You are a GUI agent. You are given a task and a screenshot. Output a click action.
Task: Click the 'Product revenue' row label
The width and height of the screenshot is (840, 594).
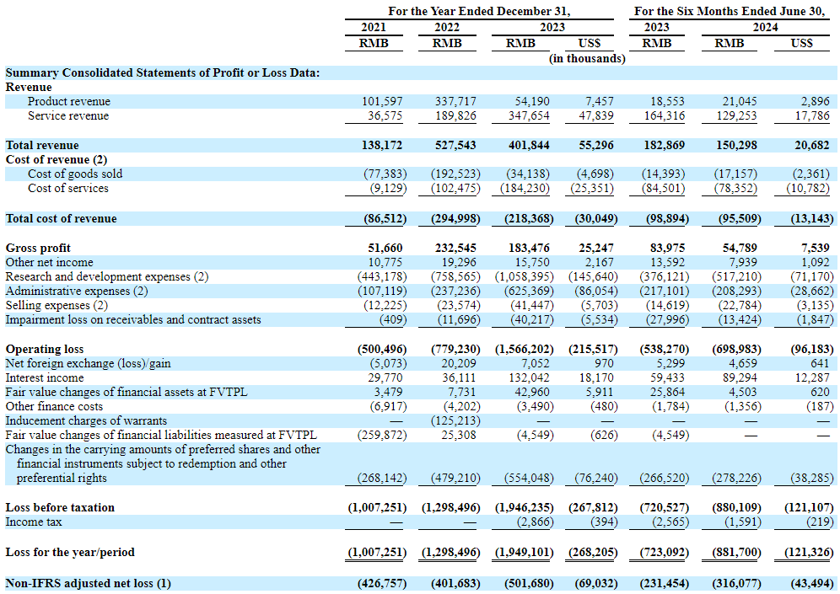[x=69, y=102]
